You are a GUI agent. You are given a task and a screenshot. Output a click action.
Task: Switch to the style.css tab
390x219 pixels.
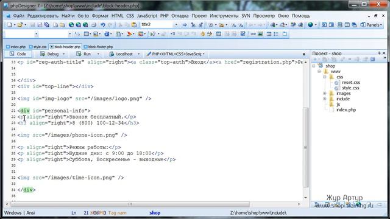click(38, 47)
